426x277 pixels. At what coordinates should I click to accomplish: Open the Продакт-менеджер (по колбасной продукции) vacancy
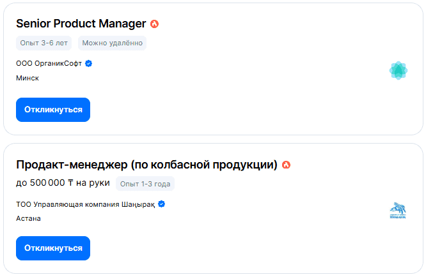point(146,165)
